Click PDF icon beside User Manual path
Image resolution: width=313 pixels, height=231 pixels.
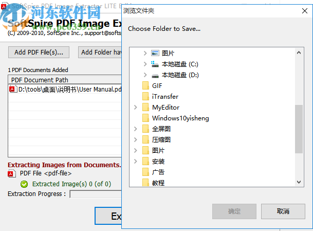[x=13, y=89]
